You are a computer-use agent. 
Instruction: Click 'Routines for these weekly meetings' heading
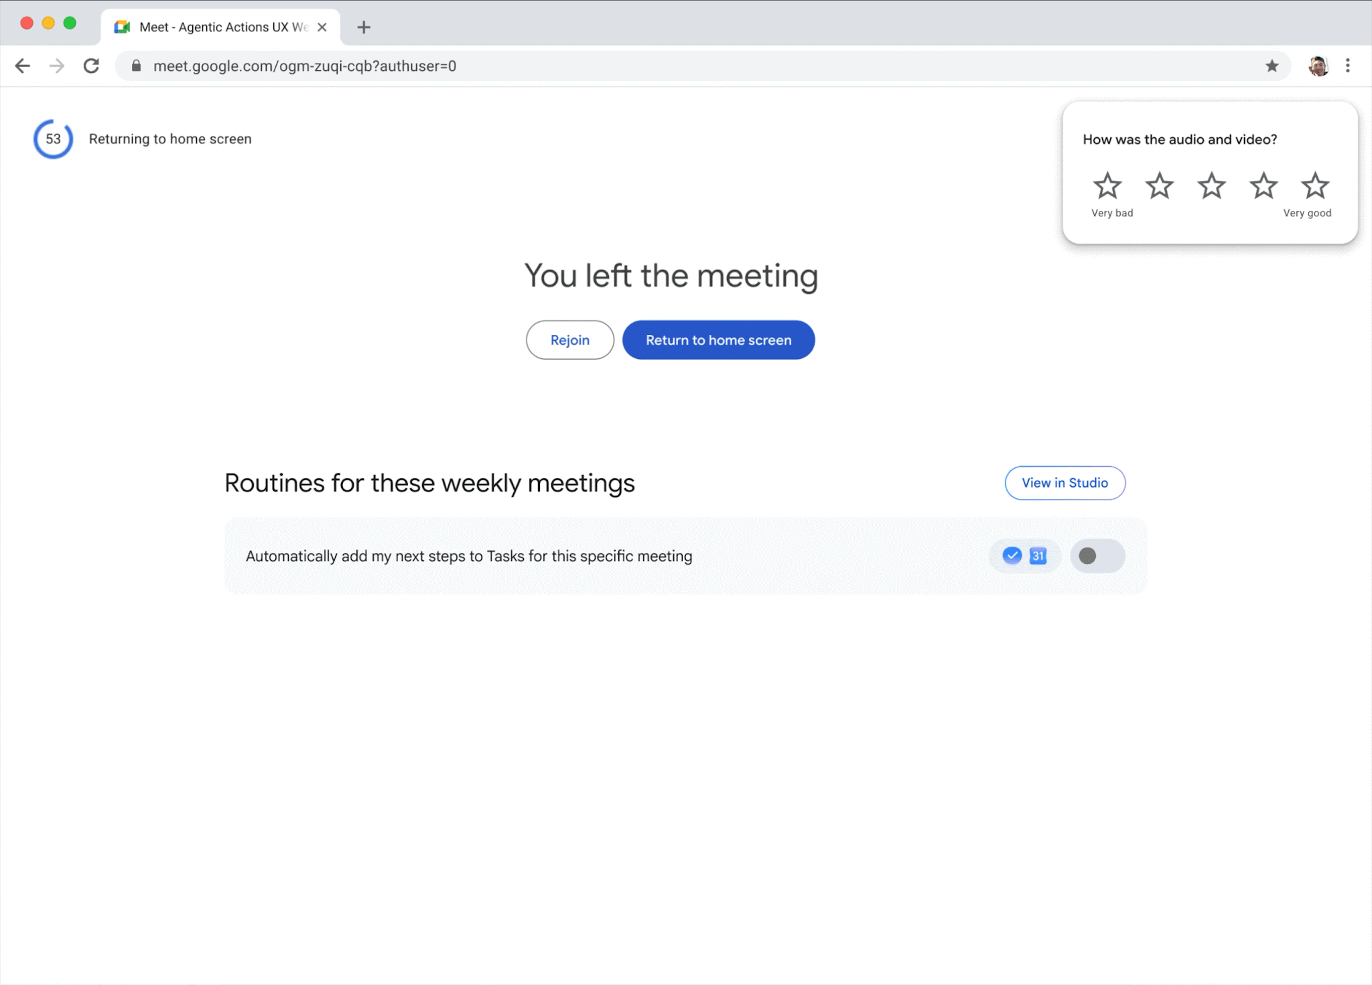coord(429,483)
